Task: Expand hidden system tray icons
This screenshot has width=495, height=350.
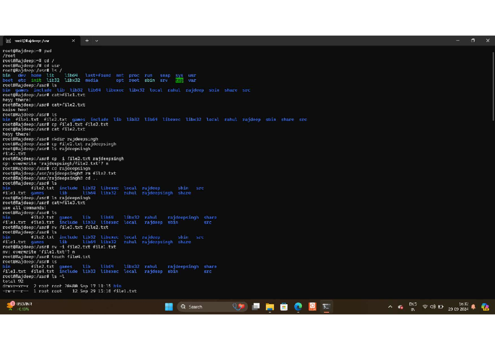Action: [389, 307]
